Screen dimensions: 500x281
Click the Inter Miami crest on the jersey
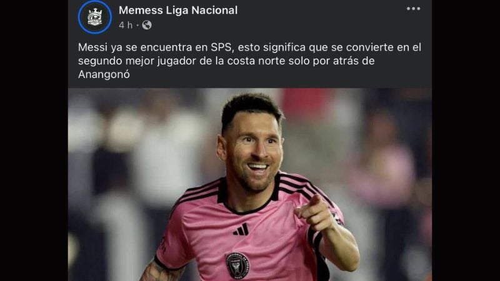tap(237, 266)
